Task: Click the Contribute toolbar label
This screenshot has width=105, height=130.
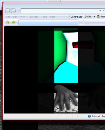Action: tap(76, 17)
